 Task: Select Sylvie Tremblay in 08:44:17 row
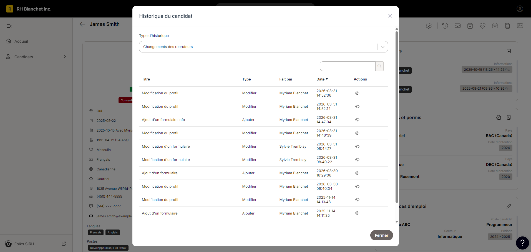pos(293,147)
